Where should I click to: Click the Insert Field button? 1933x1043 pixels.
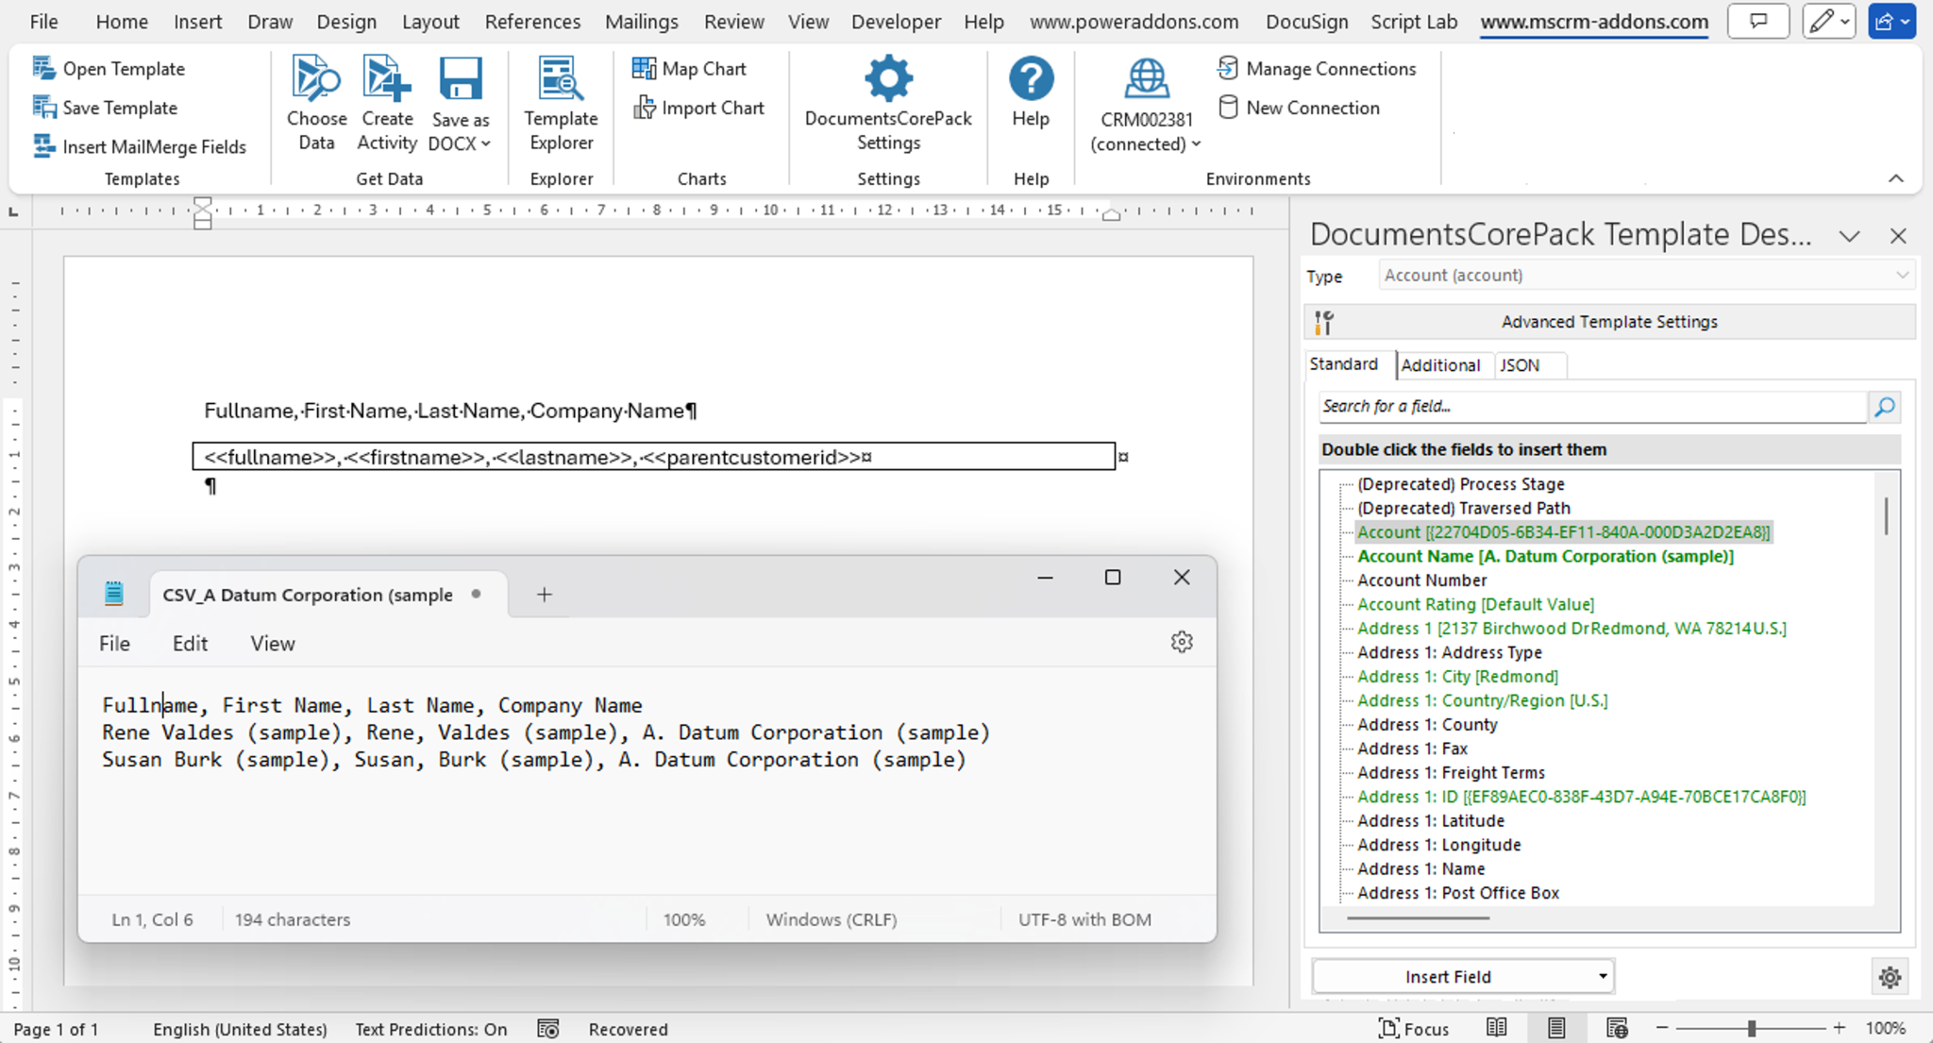coord(1450,976)
